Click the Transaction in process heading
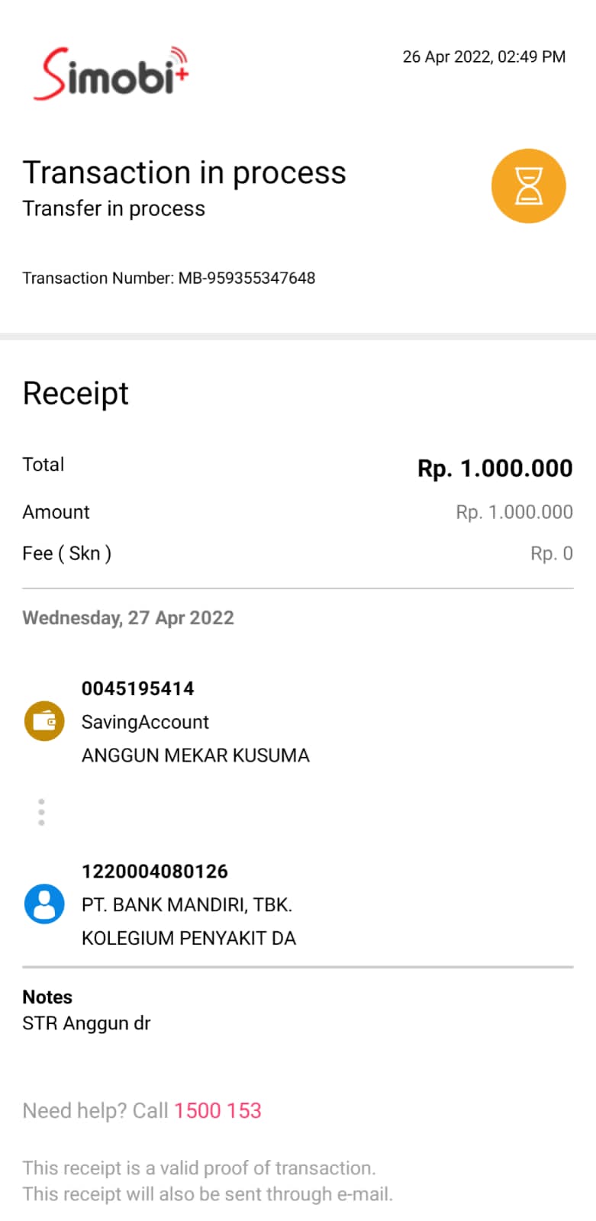 (x=184, y=173)
